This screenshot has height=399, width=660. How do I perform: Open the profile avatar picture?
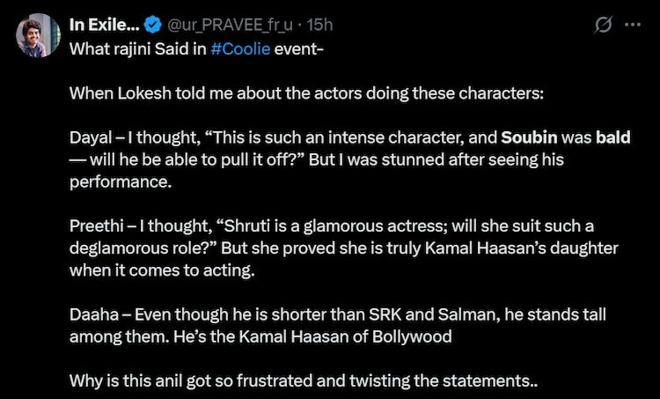36,34
